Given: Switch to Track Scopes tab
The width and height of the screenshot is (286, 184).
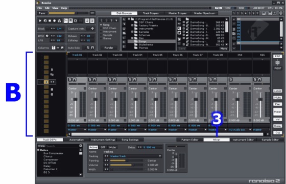Looking at the screenshot, I should tap(151, 13).
